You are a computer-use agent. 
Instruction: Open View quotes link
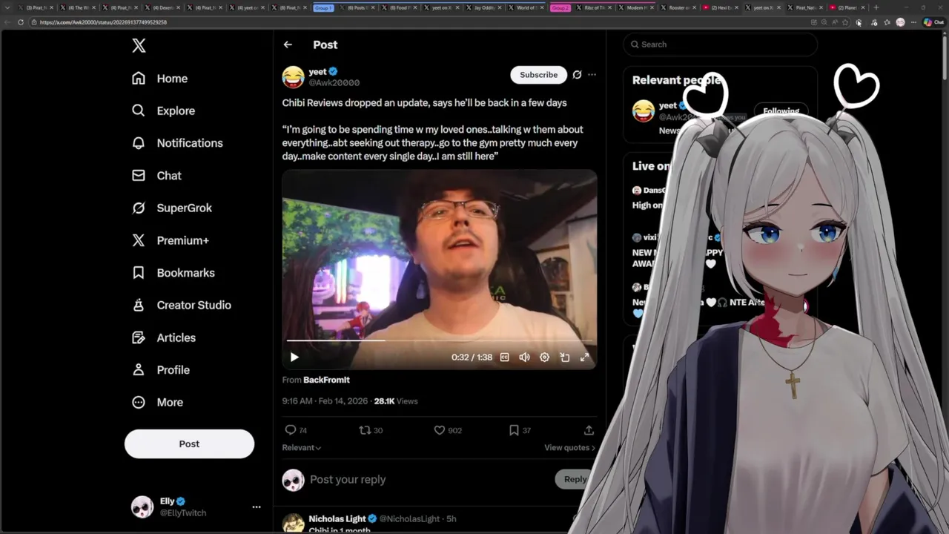coord(569,448)
